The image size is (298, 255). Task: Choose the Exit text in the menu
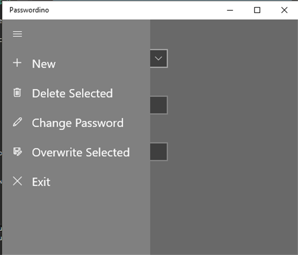coord(41,182)
